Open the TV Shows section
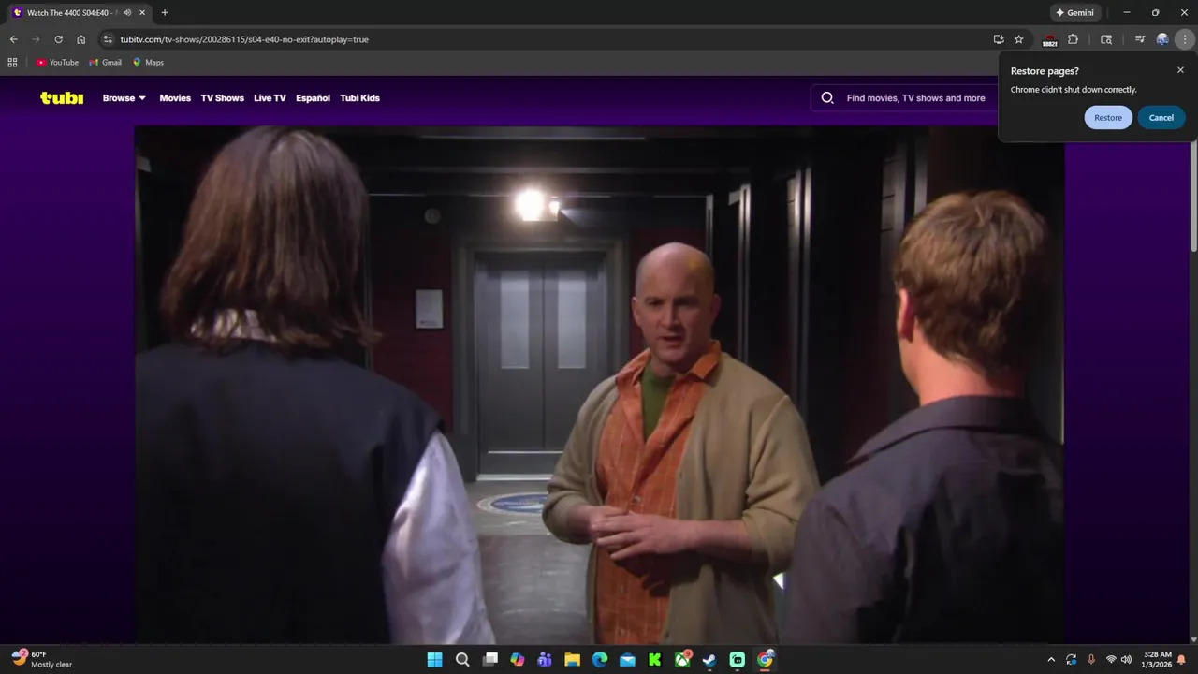The height and width of the screenshot is (674, 1198). (x=222, y=97)
